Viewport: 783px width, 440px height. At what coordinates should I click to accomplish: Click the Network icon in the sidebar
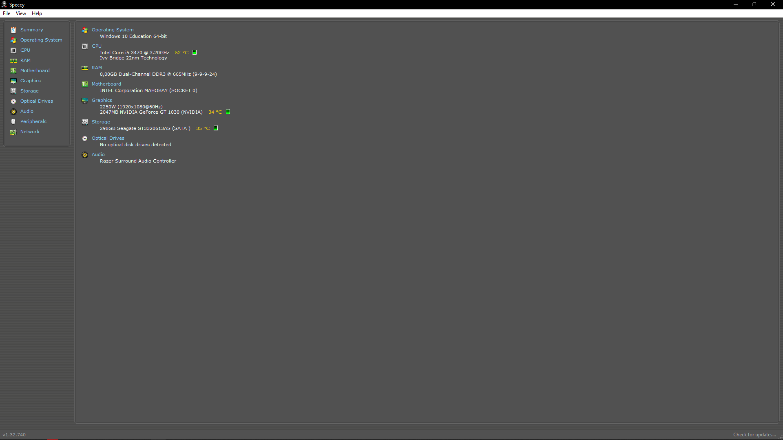pyautogui.click(x=13, y=132)
